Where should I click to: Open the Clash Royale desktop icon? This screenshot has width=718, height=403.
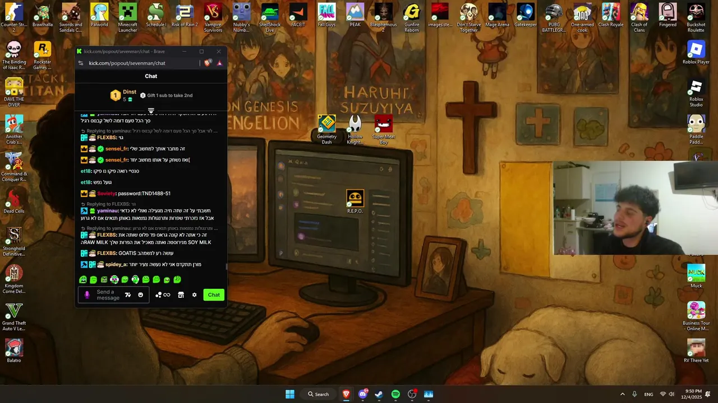(611, 16)
